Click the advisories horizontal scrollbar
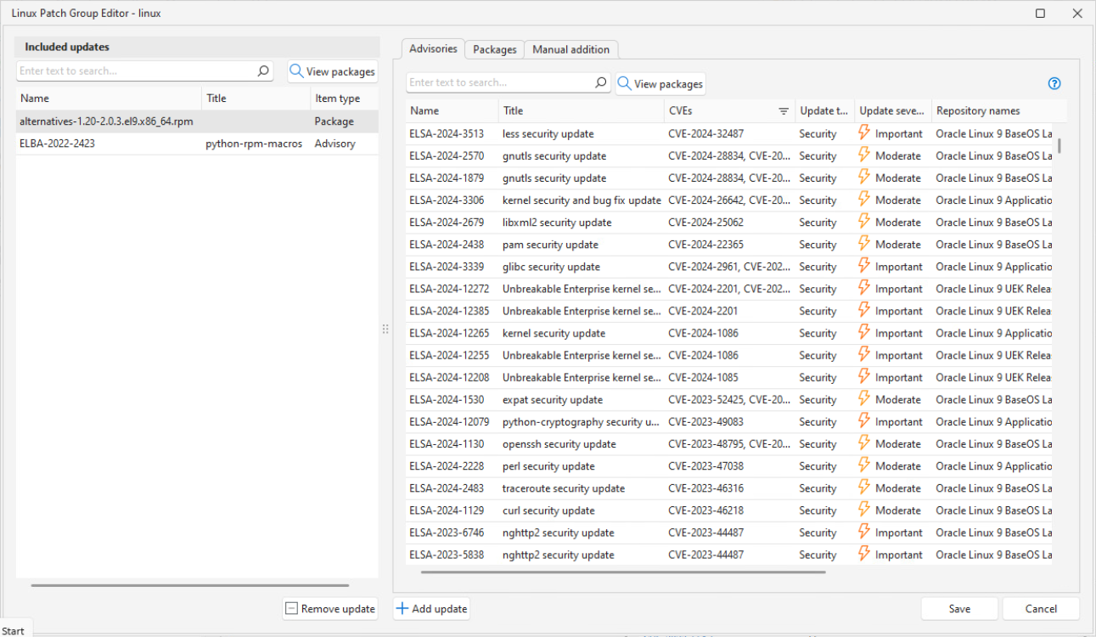The image size is (1096, 637). pyautogui.click(x=622, y=572)
